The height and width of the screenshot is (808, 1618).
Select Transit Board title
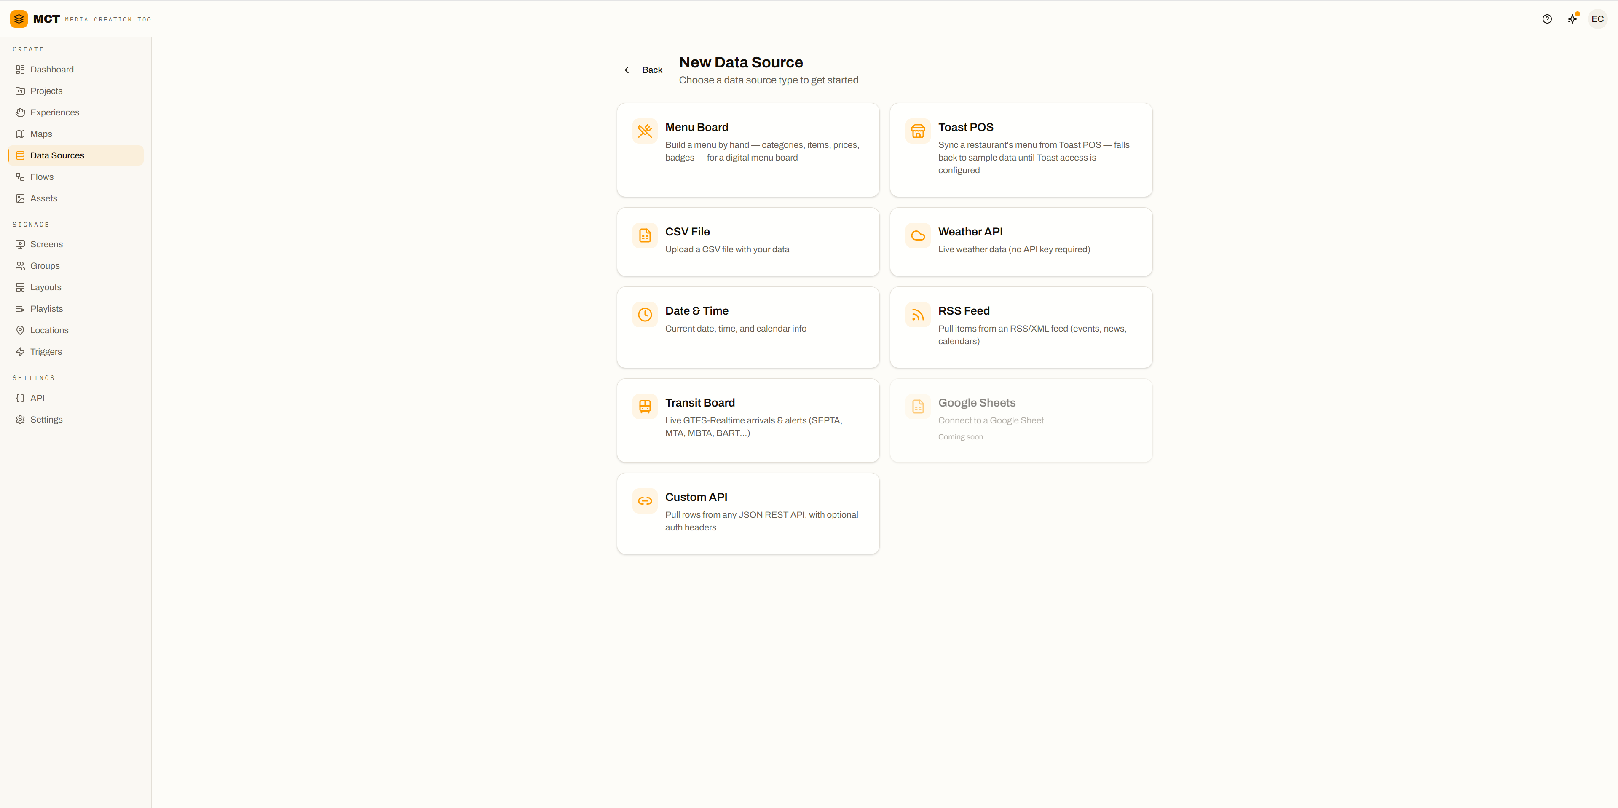click(x=700, y=402)
